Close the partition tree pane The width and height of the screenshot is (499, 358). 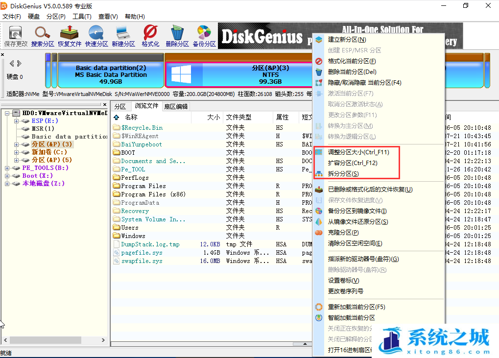pos(105,104)
